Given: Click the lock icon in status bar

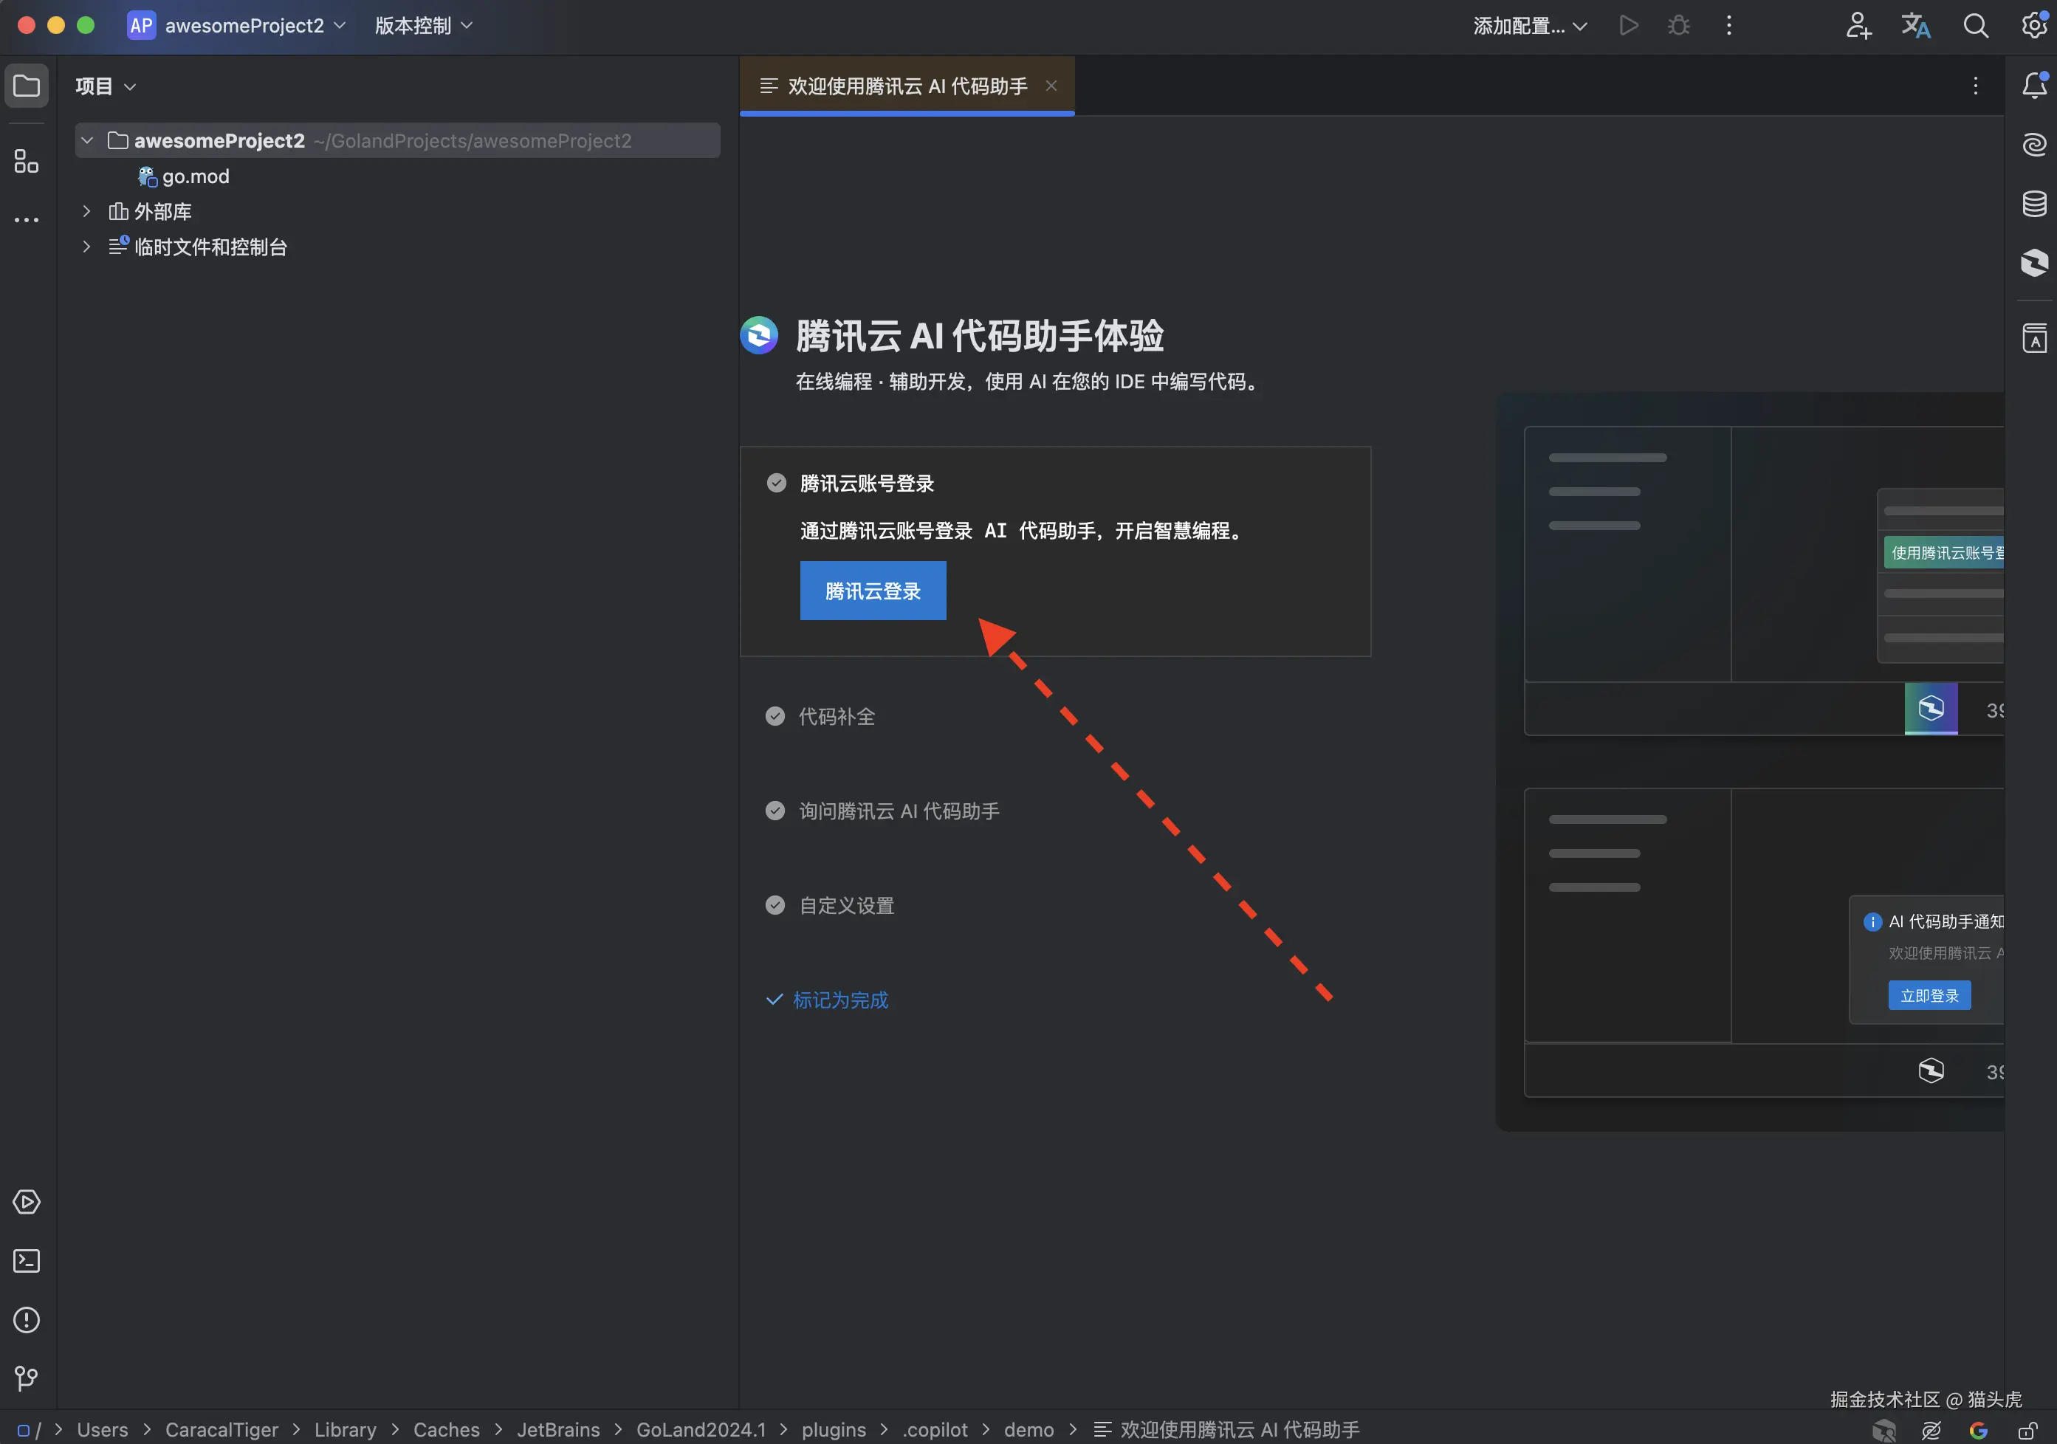Looking at the screenshot, I should (x=2027, y=1431).
